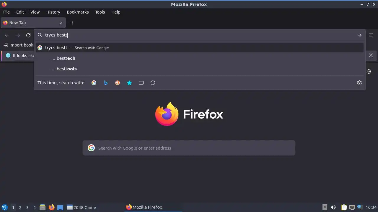
Task: Open search settings gear in the dropdown
Action: [x=359, y=83]
